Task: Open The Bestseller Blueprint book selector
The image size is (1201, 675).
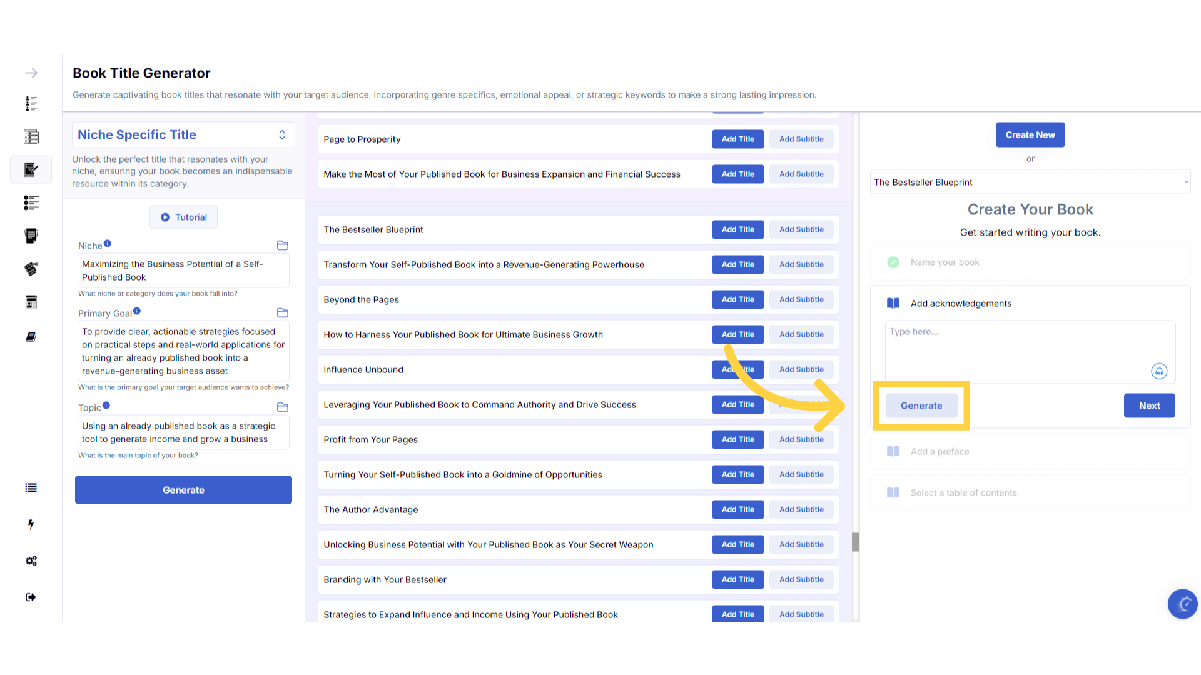Action: (1030, 182)
